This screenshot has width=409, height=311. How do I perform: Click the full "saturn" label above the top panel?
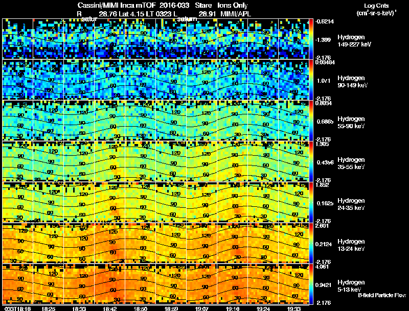point(187,19)
